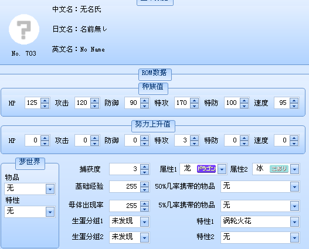Increase 特攻 种族值 with up arrow

click(195, 100)
